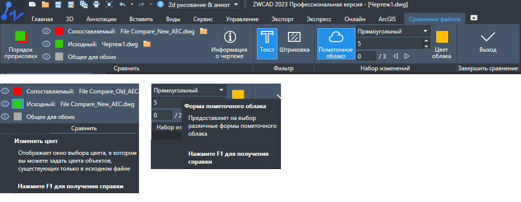The image size is (521, 202).
Task: Open print preview icon next to printer
Action: coord(109,4)
